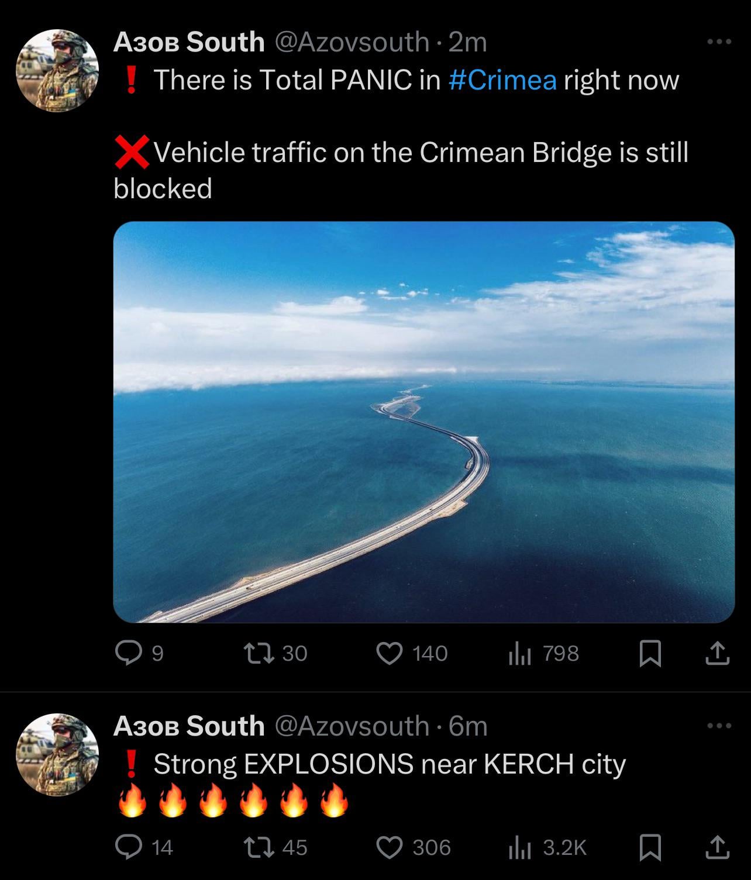Bookmark the Kerch explosions tweet
Viewport: 751px width, 880px height.
point(650,848)
